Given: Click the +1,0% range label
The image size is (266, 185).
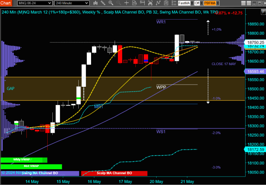Looking at the screenshot, I should point(217,29).
